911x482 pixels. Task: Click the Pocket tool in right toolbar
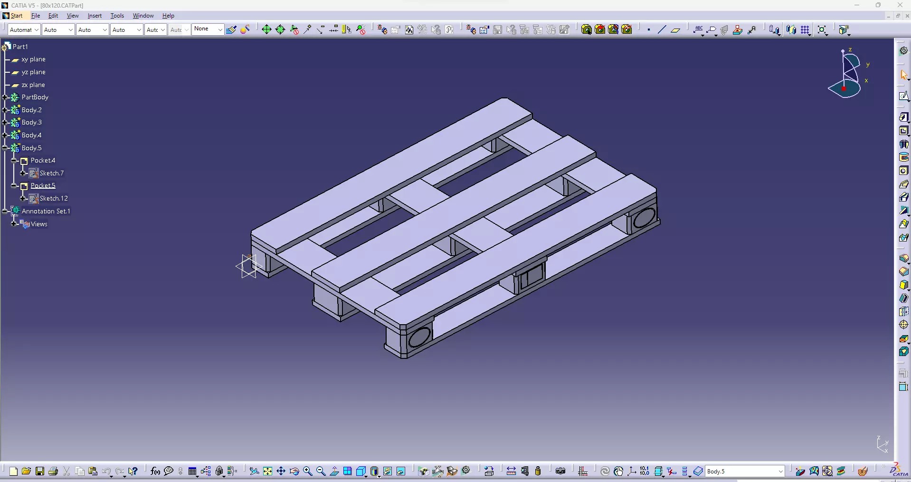(904, 131)
